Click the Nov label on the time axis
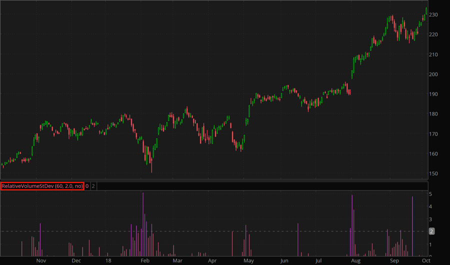Viewport: 450px width, 265px height. coord(41,260)
